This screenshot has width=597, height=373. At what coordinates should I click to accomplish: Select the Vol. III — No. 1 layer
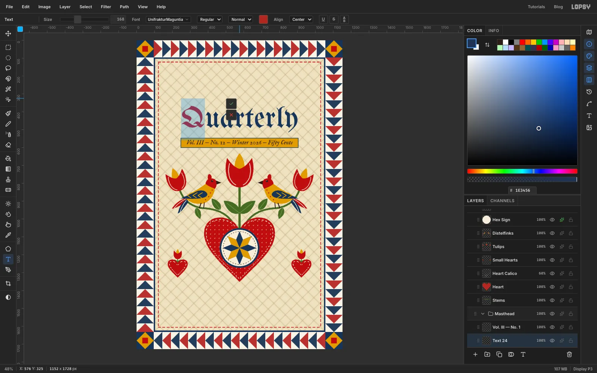(x=522, y=327)
